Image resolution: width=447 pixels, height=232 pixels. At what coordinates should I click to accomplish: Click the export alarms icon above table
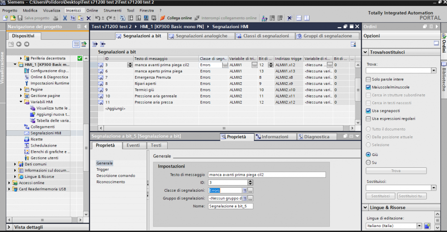[x=95, y=44]
